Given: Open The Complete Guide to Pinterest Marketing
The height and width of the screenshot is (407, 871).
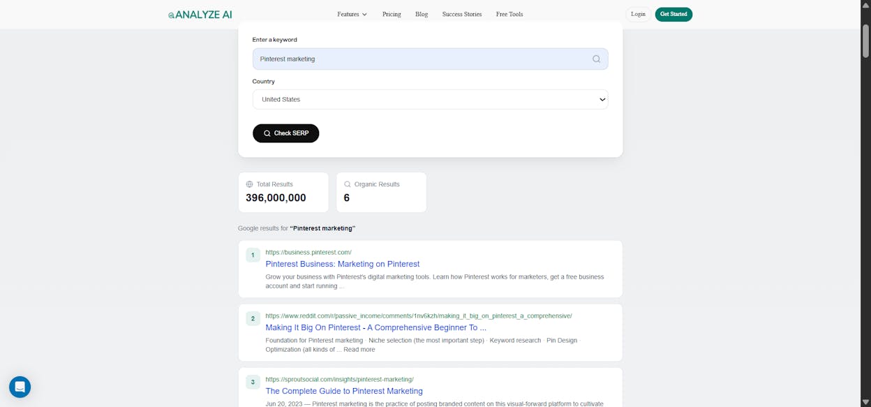Looking at the screenshot, I should tap(344, 391).
